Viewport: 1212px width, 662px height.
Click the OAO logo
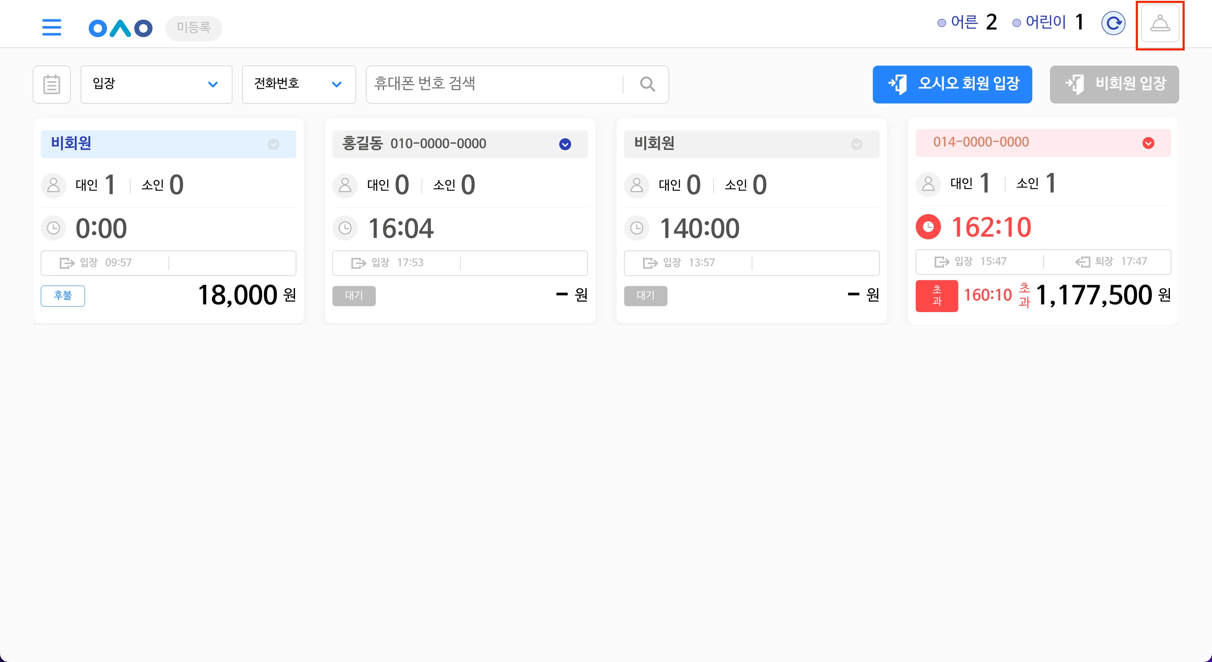[x=120, y=28]
